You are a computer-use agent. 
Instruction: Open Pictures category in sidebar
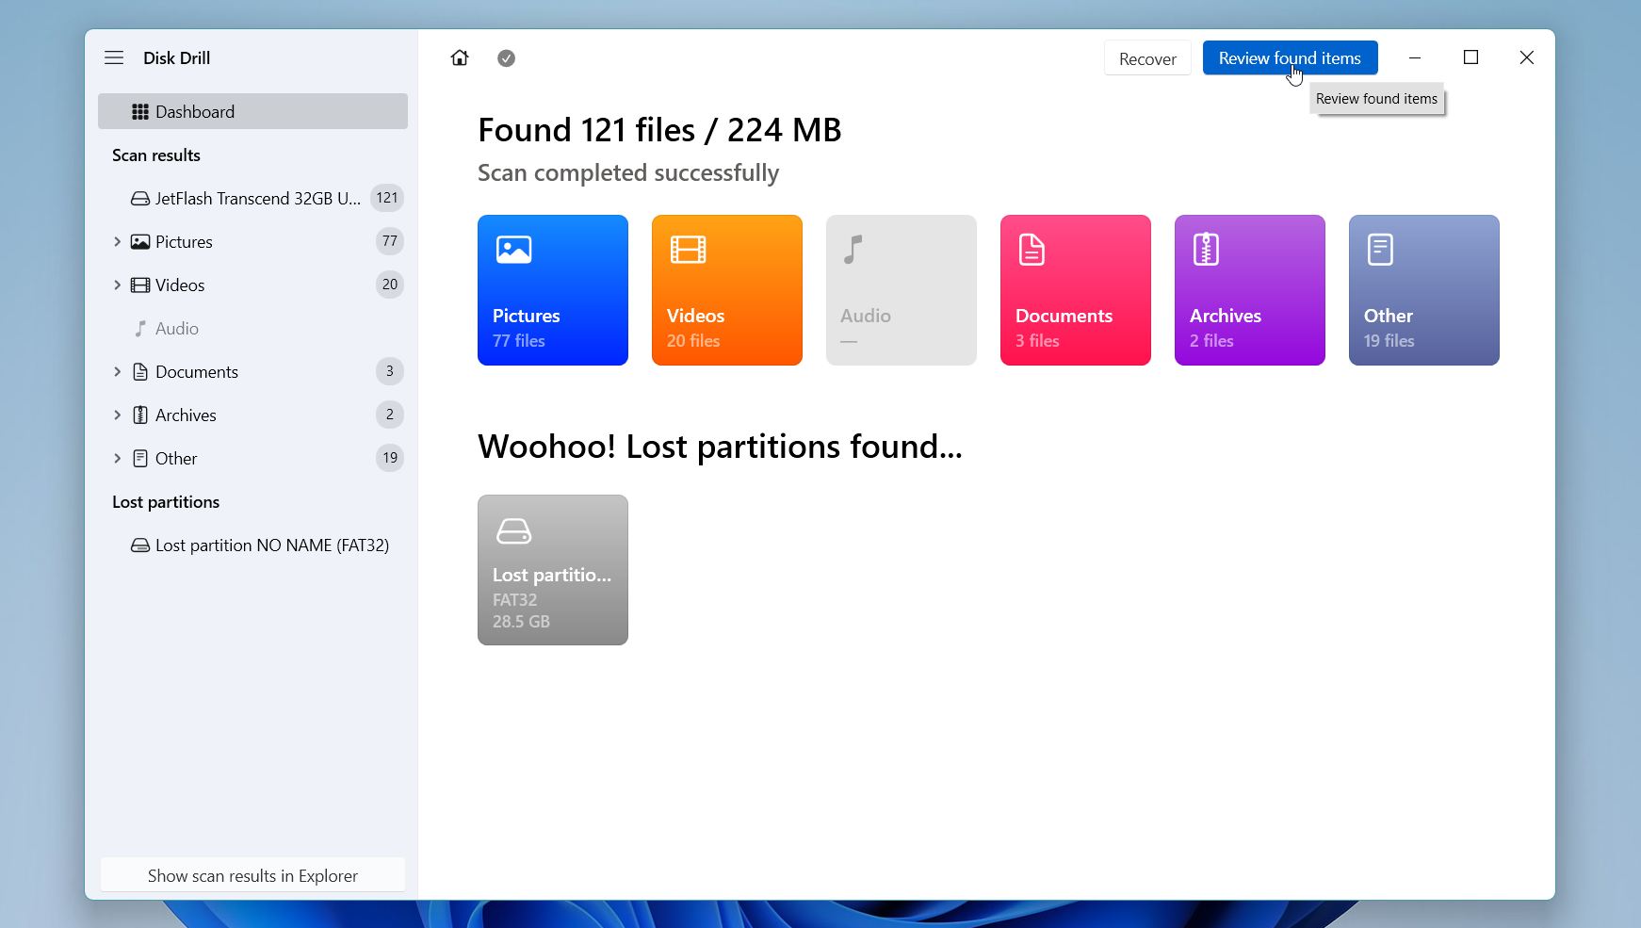coord(252,242)
